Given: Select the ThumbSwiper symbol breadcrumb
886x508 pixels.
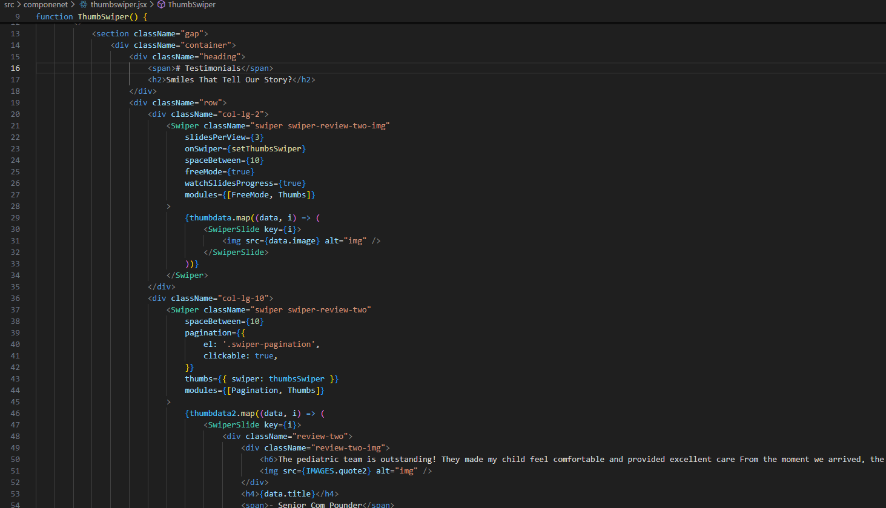Looking at the screenshot, I should pyautogui.click(x=191, y=4).
